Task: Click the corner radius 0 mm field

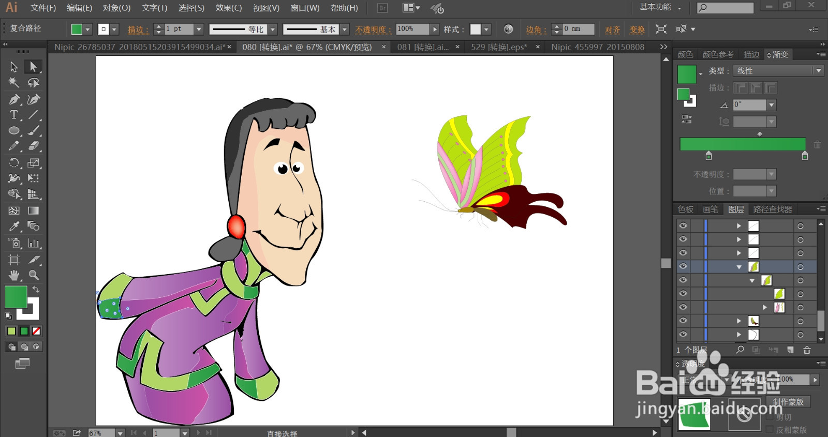Action: (578, 29)
